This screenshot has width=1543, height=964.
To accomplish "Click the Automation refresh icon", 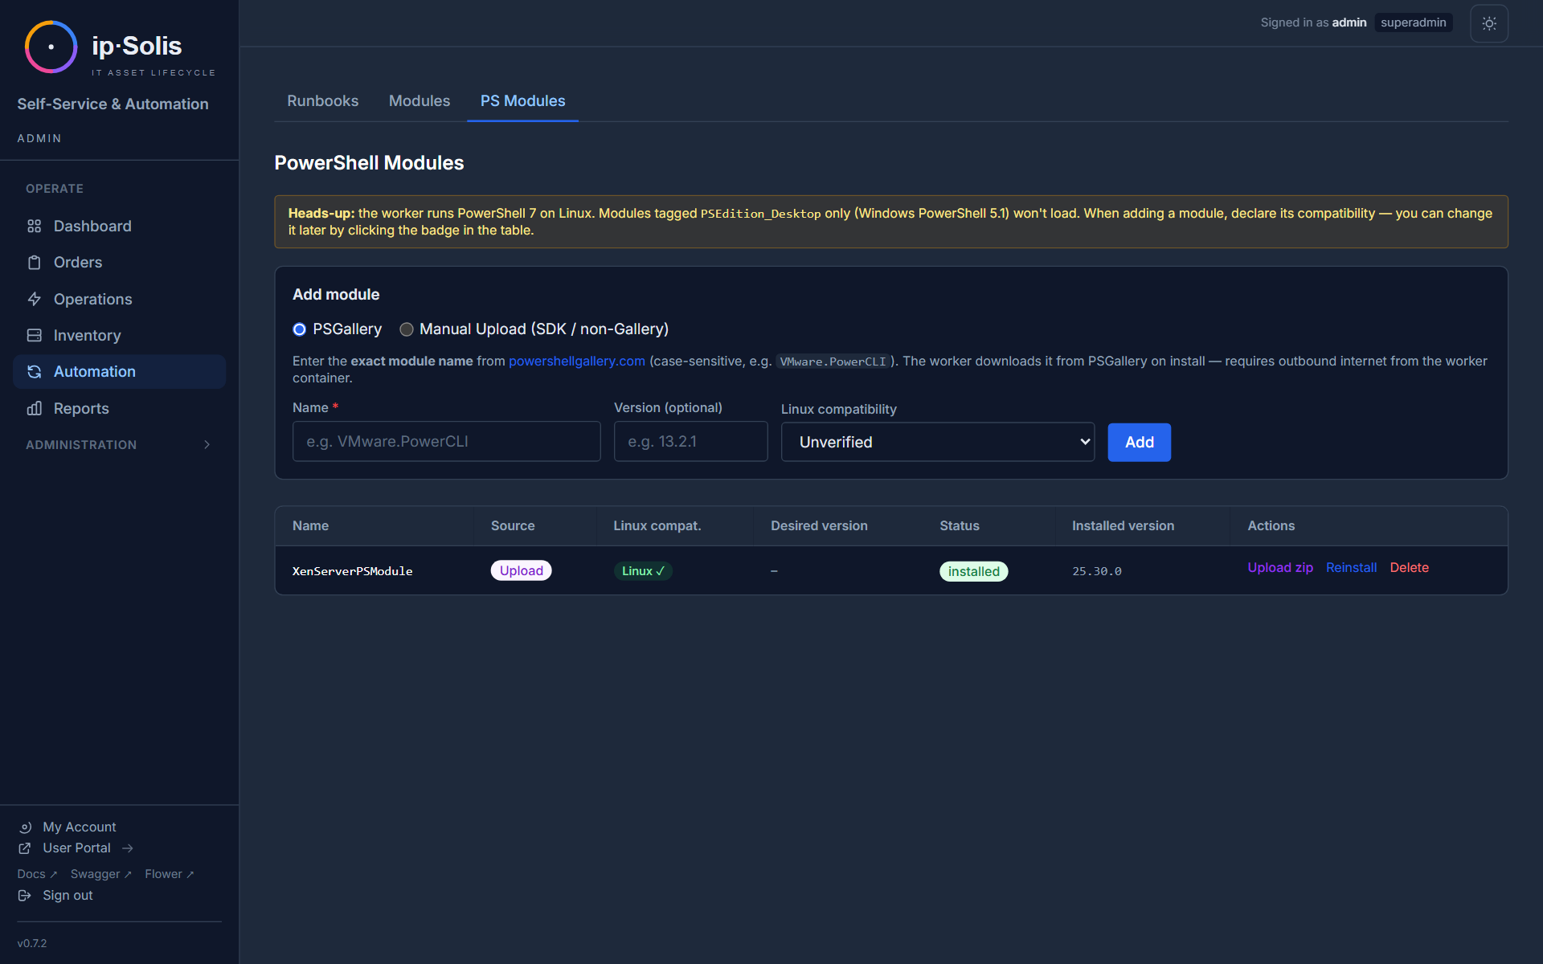I will pos(34,372).
